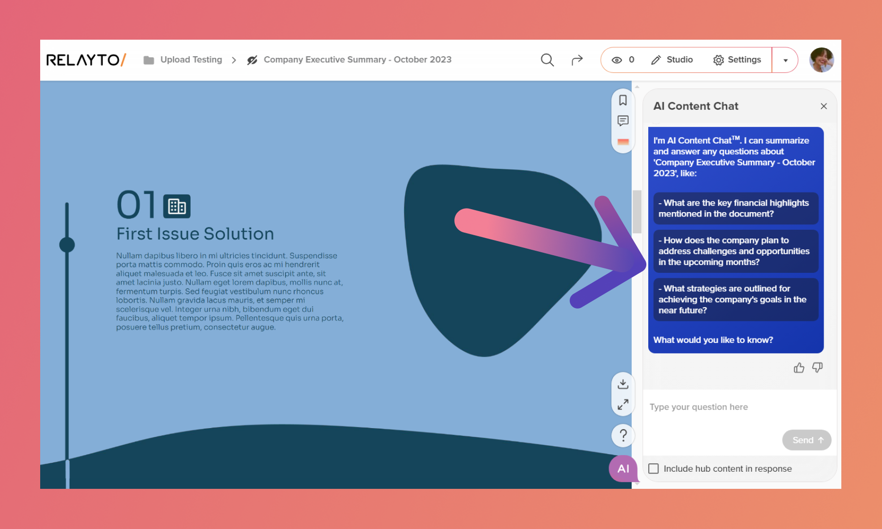Open the comments icon in side toolbar

(x=623, y=121)
